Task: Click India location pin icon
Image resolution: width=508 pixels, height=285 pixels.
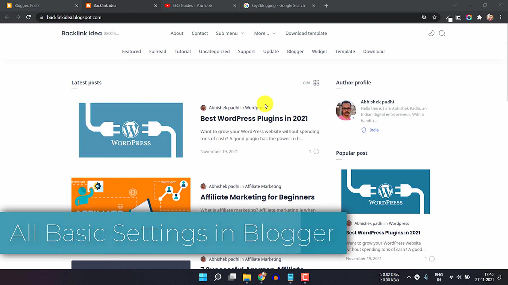Action: (x=364, y=130)
